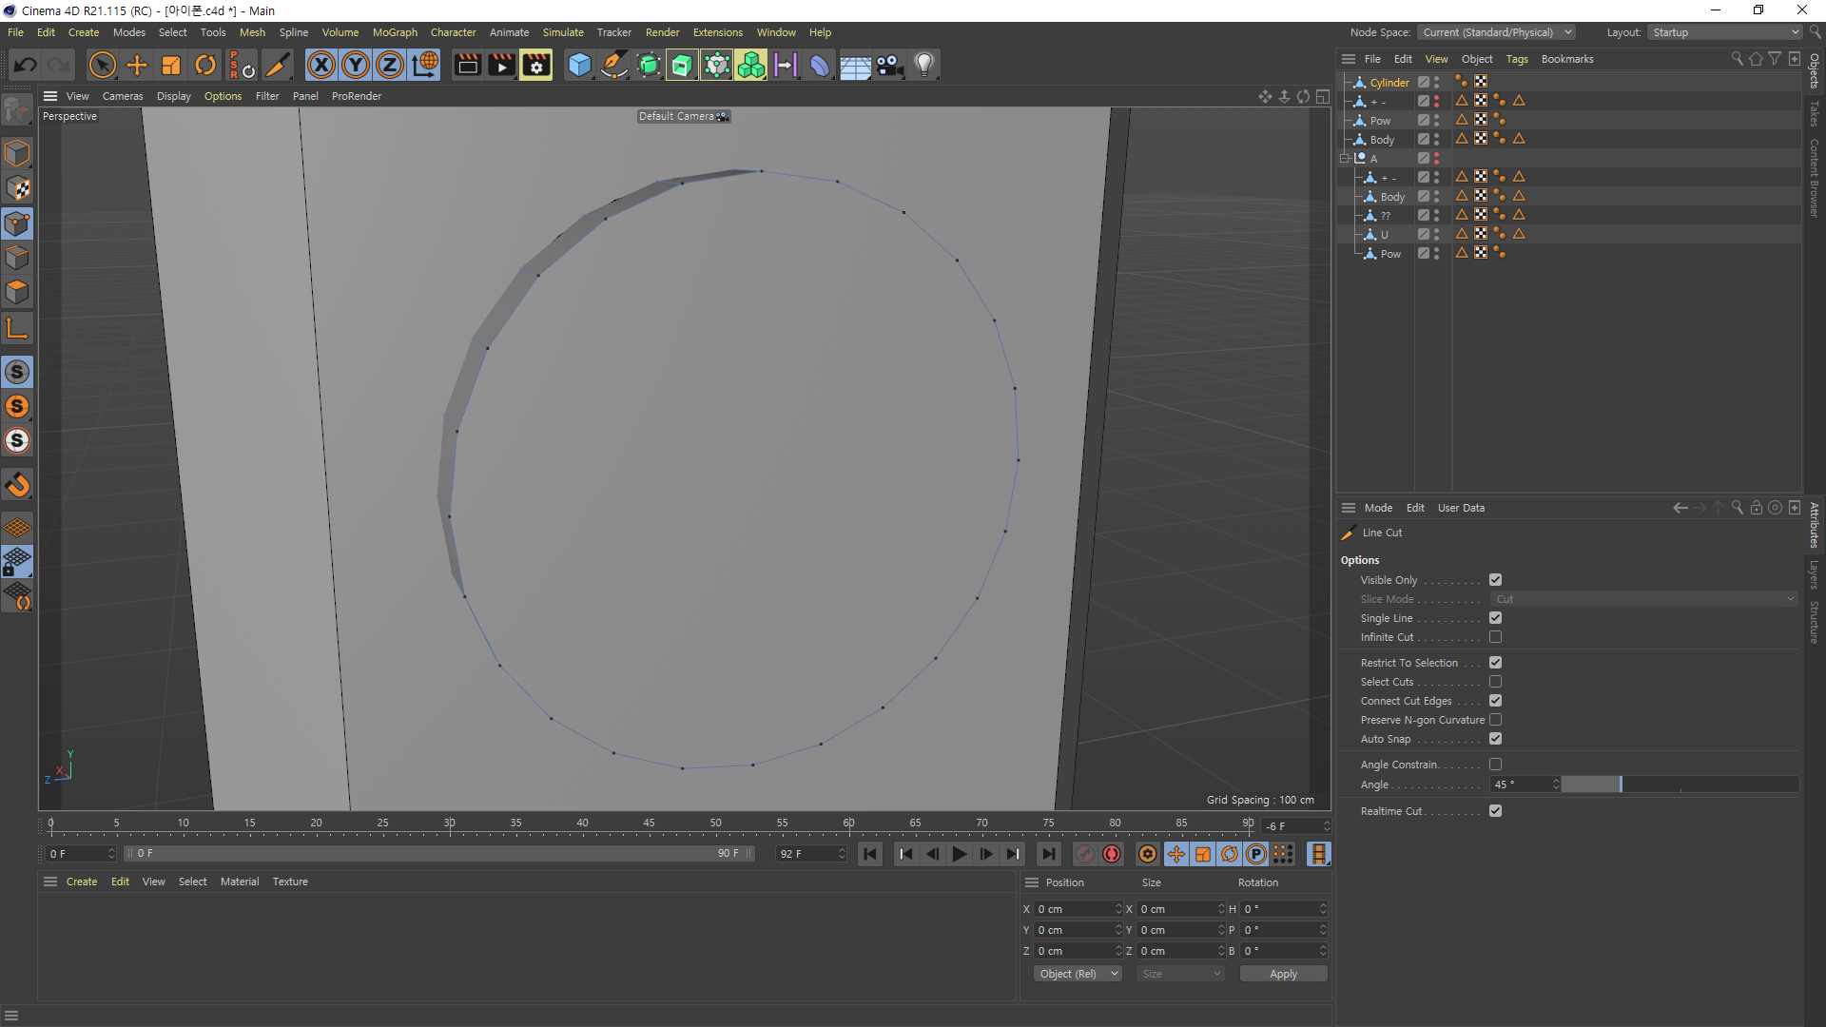Select the Rotate tool icon
This screenshot has height=1027, width=1826.
click(205, 65)
